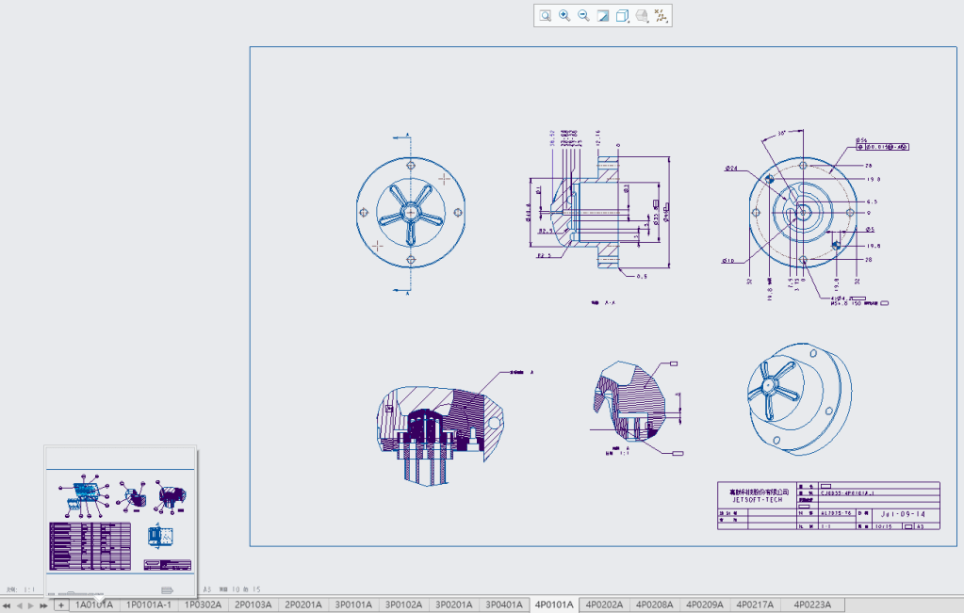964x613 pixels.
Task: Jump to last sheet with double-right arrow
Action: [x=43, y=605]
